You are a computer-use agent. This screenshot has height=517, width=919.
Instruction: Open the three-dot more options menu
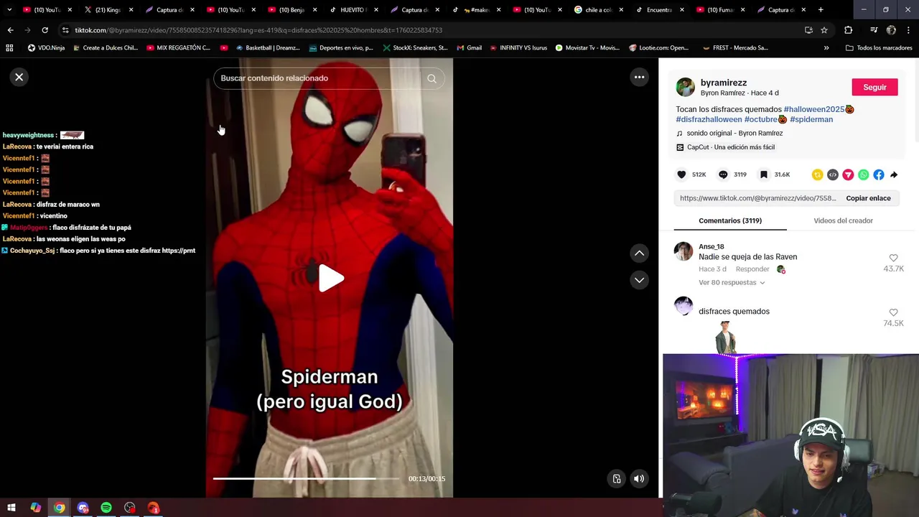coord(639,77)
